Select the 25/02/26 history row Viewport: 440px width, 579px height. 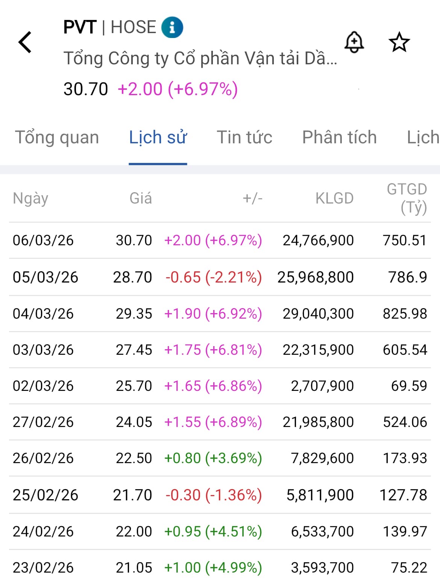pyautogui.click(x=220, y=495)
